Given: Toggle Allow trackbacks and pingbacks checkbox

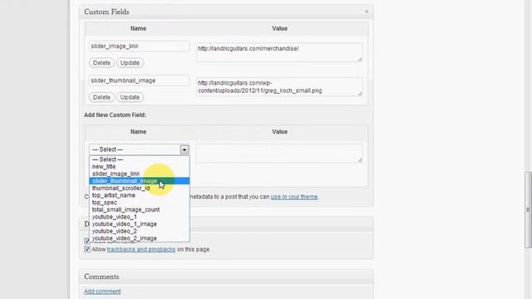Looking at the screenshot, I should point(87,249).
